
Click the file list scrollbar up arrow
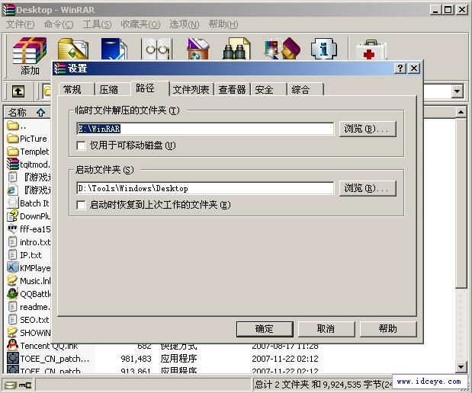coord(461,112)
